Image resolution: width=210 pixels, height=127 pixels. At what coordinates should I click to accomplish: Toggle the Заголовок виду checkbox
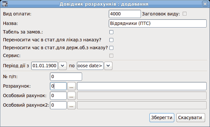click(x=185, y=14)
